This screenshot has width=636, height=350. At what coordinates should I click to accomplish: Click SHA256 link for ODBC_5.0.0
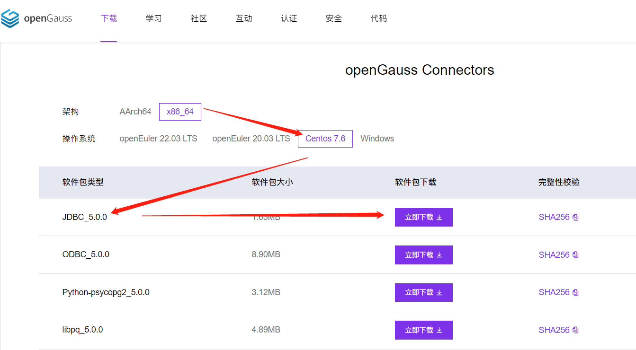(x=554, y=255)
